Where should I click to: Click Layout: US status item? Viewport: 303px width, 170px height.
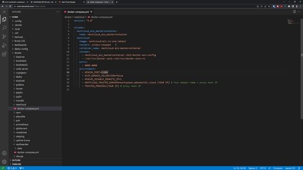pos(290,168)
